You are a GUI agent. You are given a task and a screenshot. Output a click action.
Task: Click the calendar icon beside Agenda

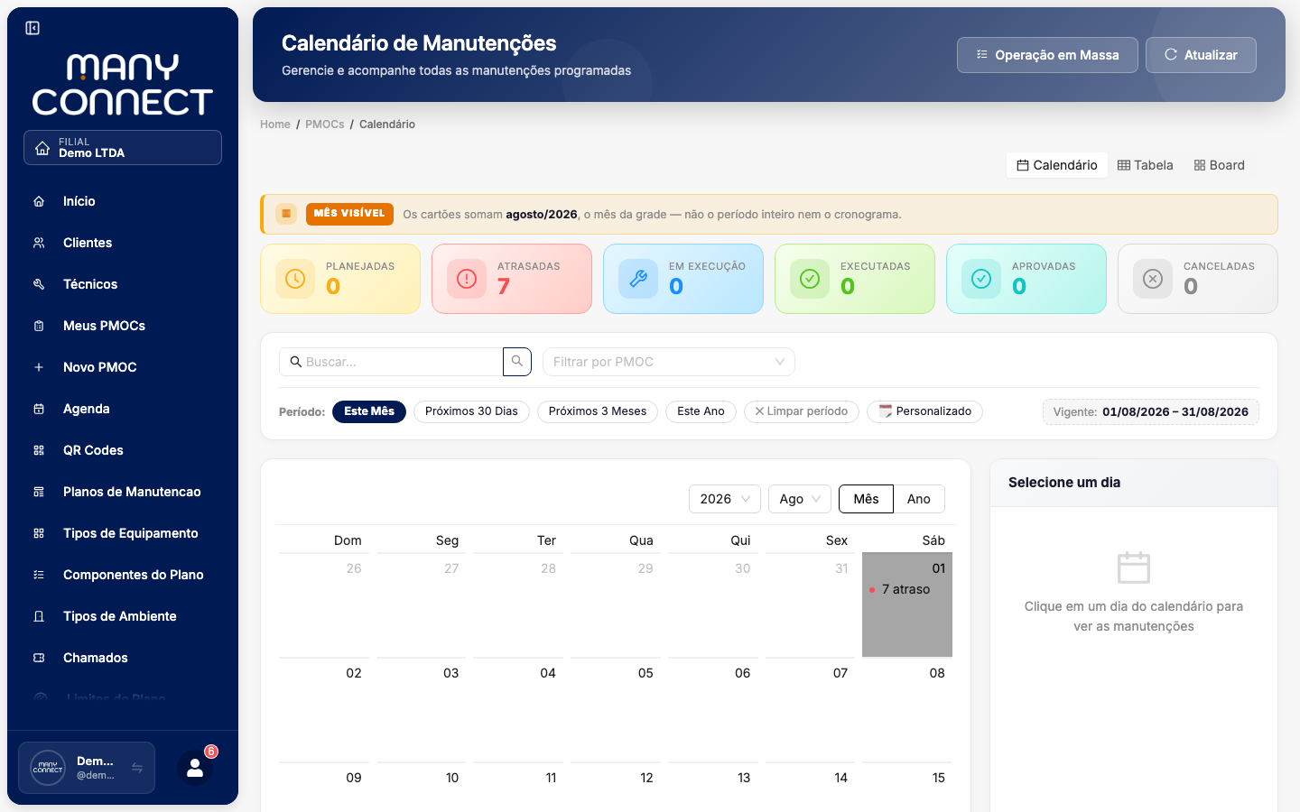39,409
